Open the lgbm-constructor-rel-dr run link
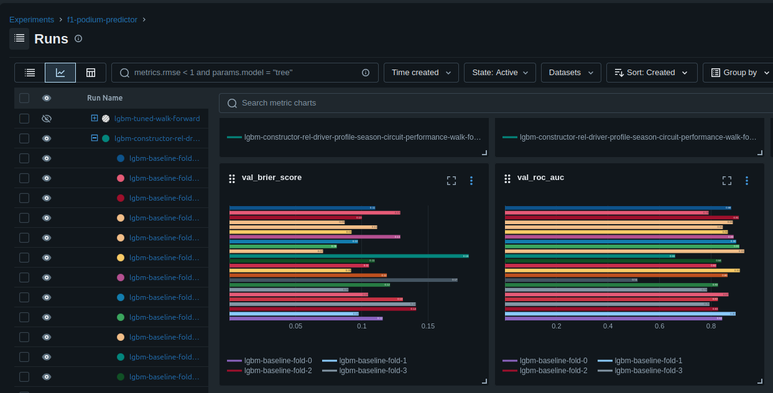773x393 pixels. coord(157,138)
